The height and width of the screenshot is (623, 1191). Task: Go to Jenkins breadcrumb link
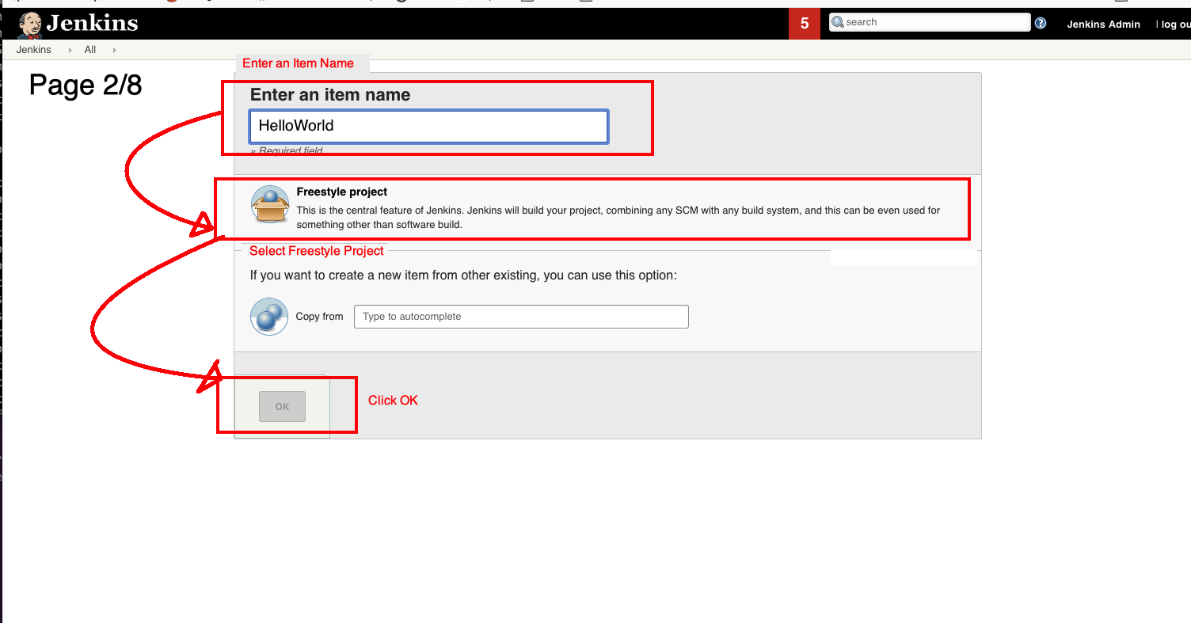click(x=33, y=50)
